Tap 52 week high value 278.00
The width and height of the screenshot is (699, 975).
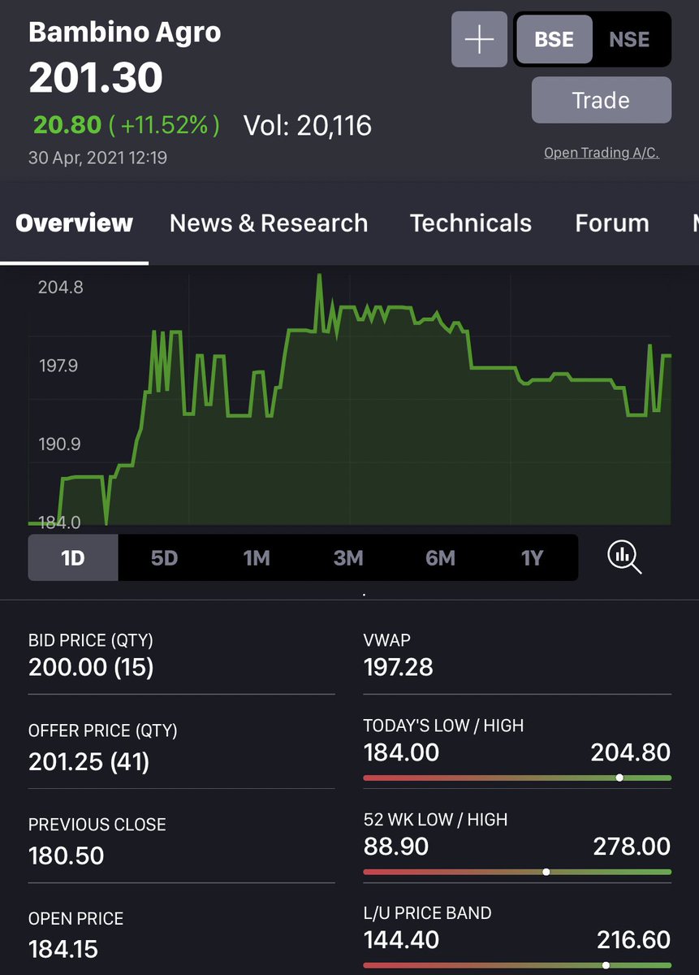tap(631, 847)
